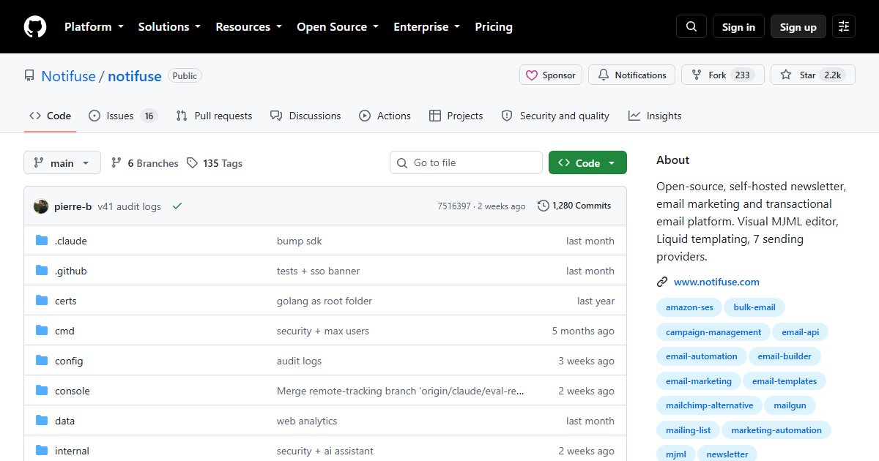Expand the Open Source menu
The height and width of the screenshot is (461, 879).
pyautogui.click(x=338, y=27)
